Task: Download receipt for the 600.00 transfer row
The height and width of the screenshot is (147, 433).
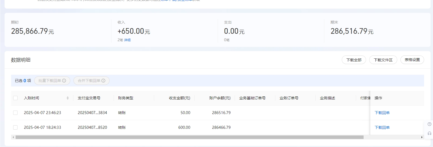Action: (382, 127)
